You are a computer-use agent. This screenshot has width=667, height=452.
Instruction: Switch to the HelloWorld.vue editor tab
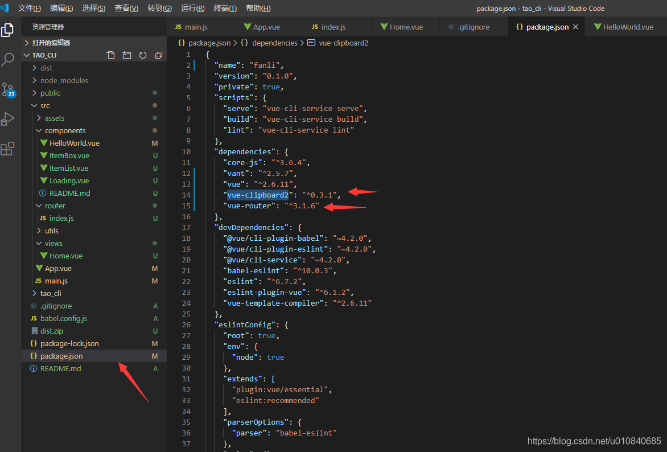pos(625,27)
